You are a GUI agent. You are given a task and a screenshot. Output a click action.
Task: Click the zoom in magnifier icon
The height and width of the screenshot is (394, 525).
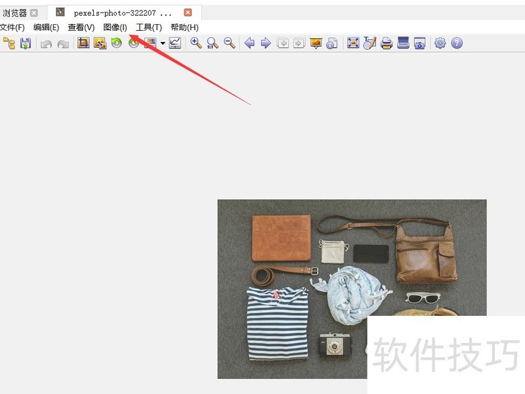(x=196, y=43)
